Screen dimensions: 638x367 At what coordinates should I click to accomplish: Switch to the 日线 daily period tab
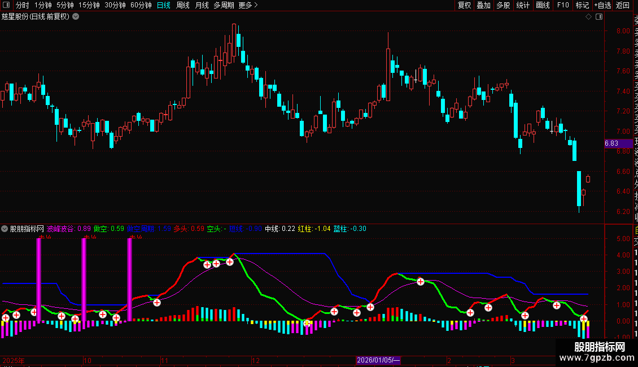coord(164,5)
